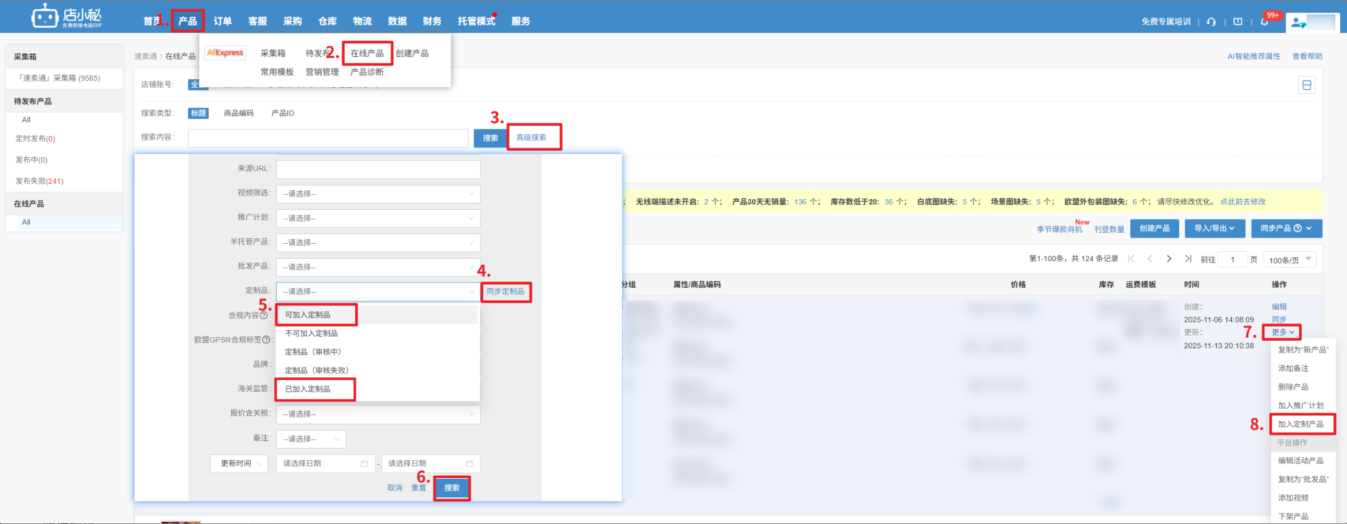Click help icon next to 合规内容
1347x524 pixels.
tap(264, 316)
